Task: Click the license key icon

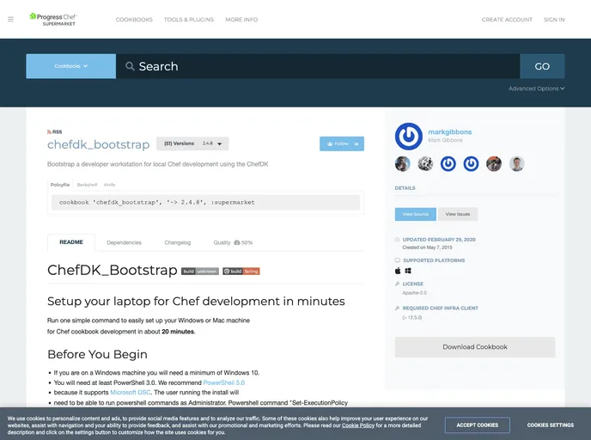Action: pos(397,284)
